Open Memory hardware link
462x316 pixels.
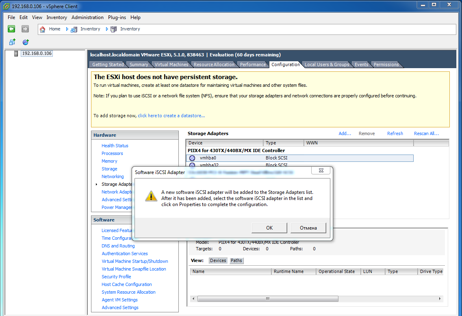click(x=109, y=161)
